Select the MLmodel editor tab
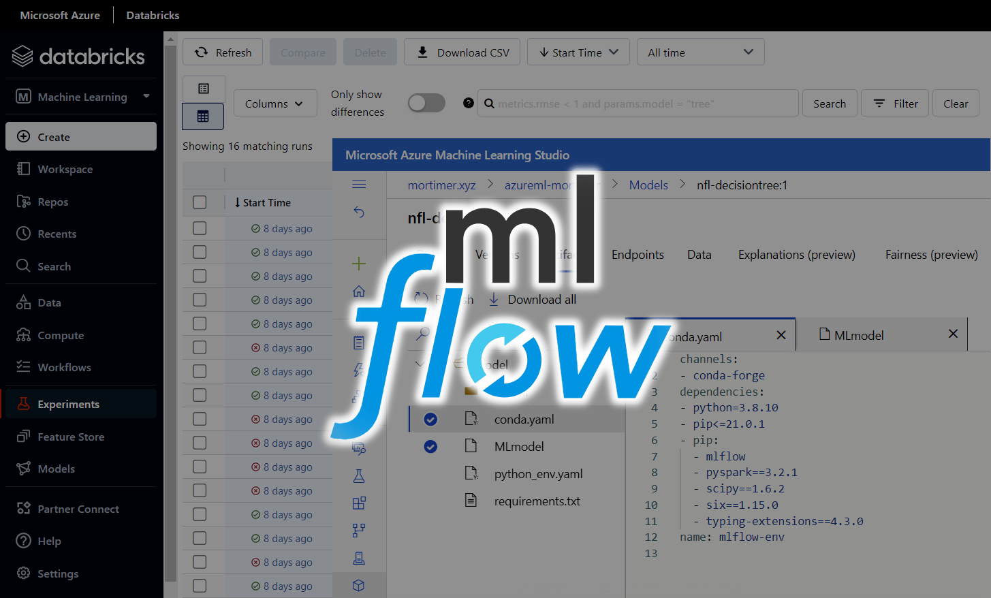991x598 pixels. [x=859, y=335]
